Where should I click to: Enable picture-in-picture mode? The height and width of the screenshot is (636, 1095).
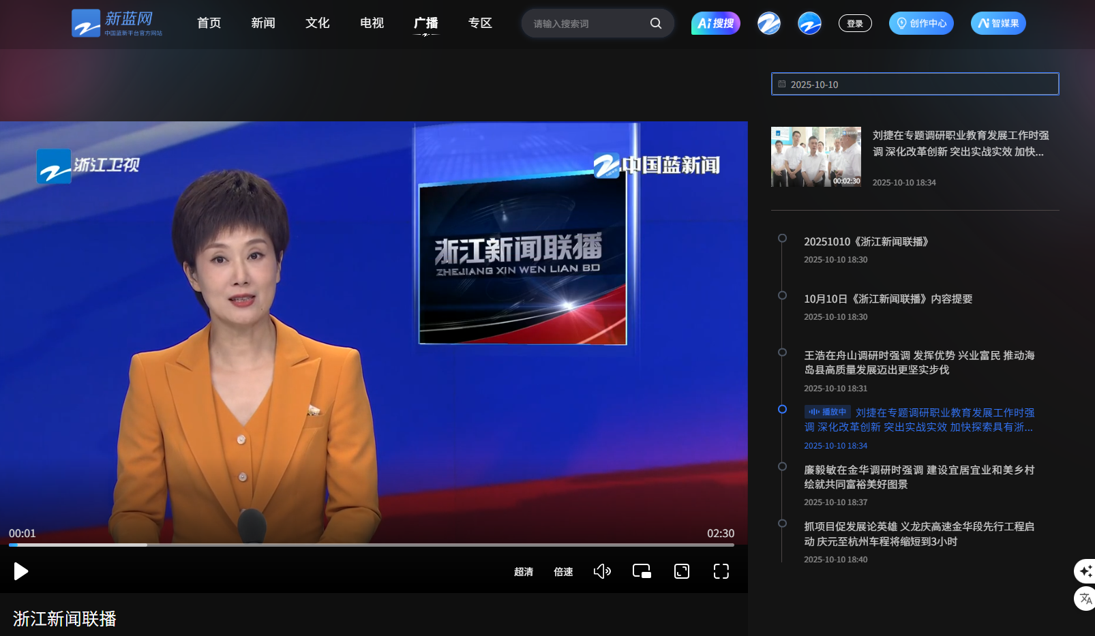[642, 571]
